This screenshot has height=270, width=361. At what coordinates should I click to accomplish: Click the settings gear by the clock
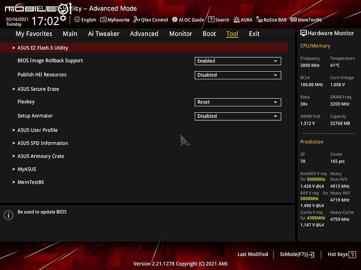pyautogui.click(x=63, y=18)
